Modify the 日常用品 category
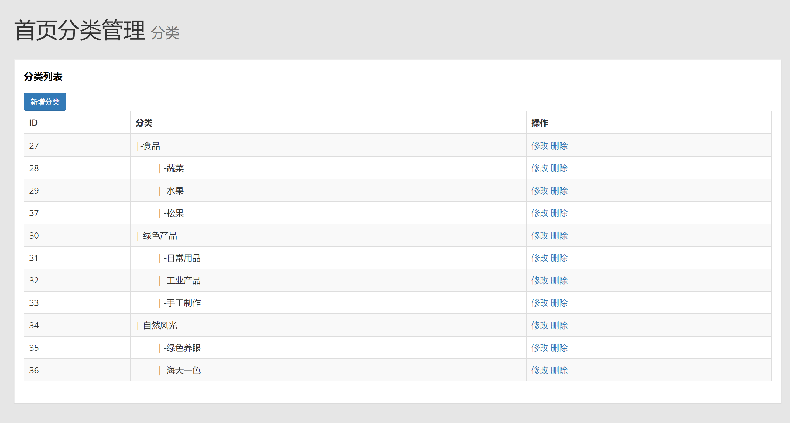The height and width of the screenshot is (423, 790). point(539,258)
